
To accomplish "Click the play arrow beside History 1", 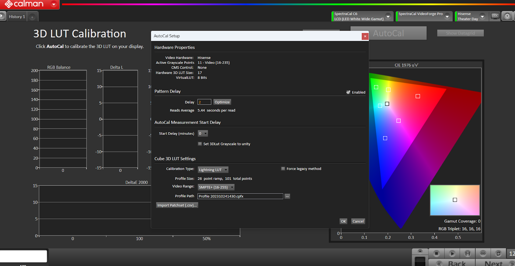I will (2, 16).
